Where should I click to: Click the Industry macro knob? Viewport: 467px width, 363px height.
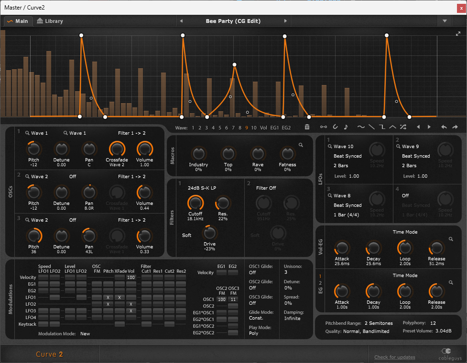(x=198, y=153)
